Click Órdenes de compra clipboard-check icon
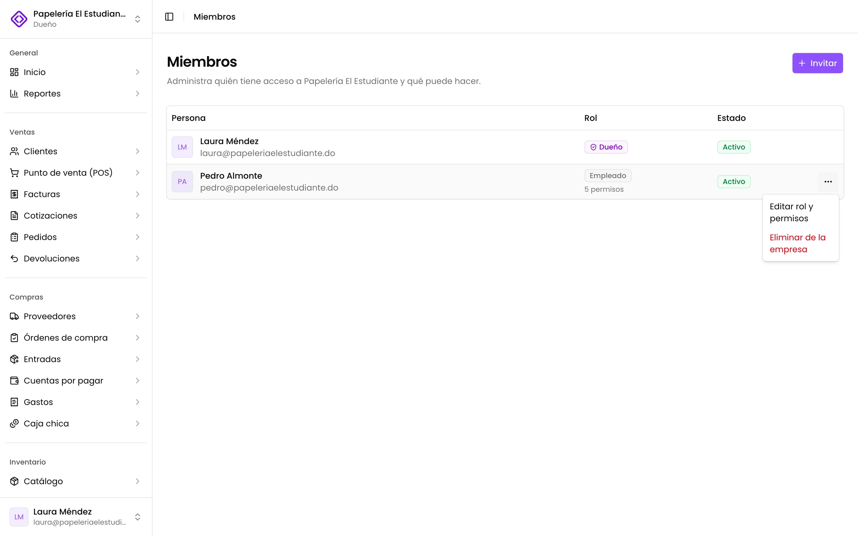Screen dimensions: 858x536 (14, 338)
